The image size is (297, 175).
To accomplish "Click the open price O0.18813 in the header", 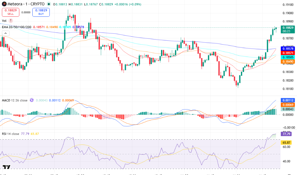I will 60,4.
